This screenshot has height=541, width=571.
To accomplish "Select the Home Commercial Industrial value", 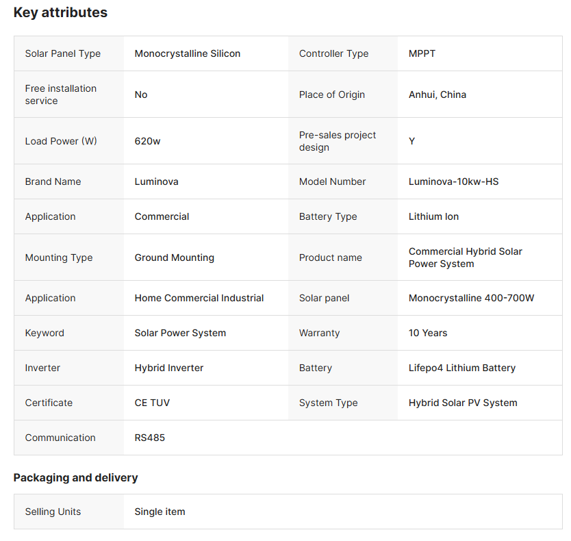I will coord(199,298).
